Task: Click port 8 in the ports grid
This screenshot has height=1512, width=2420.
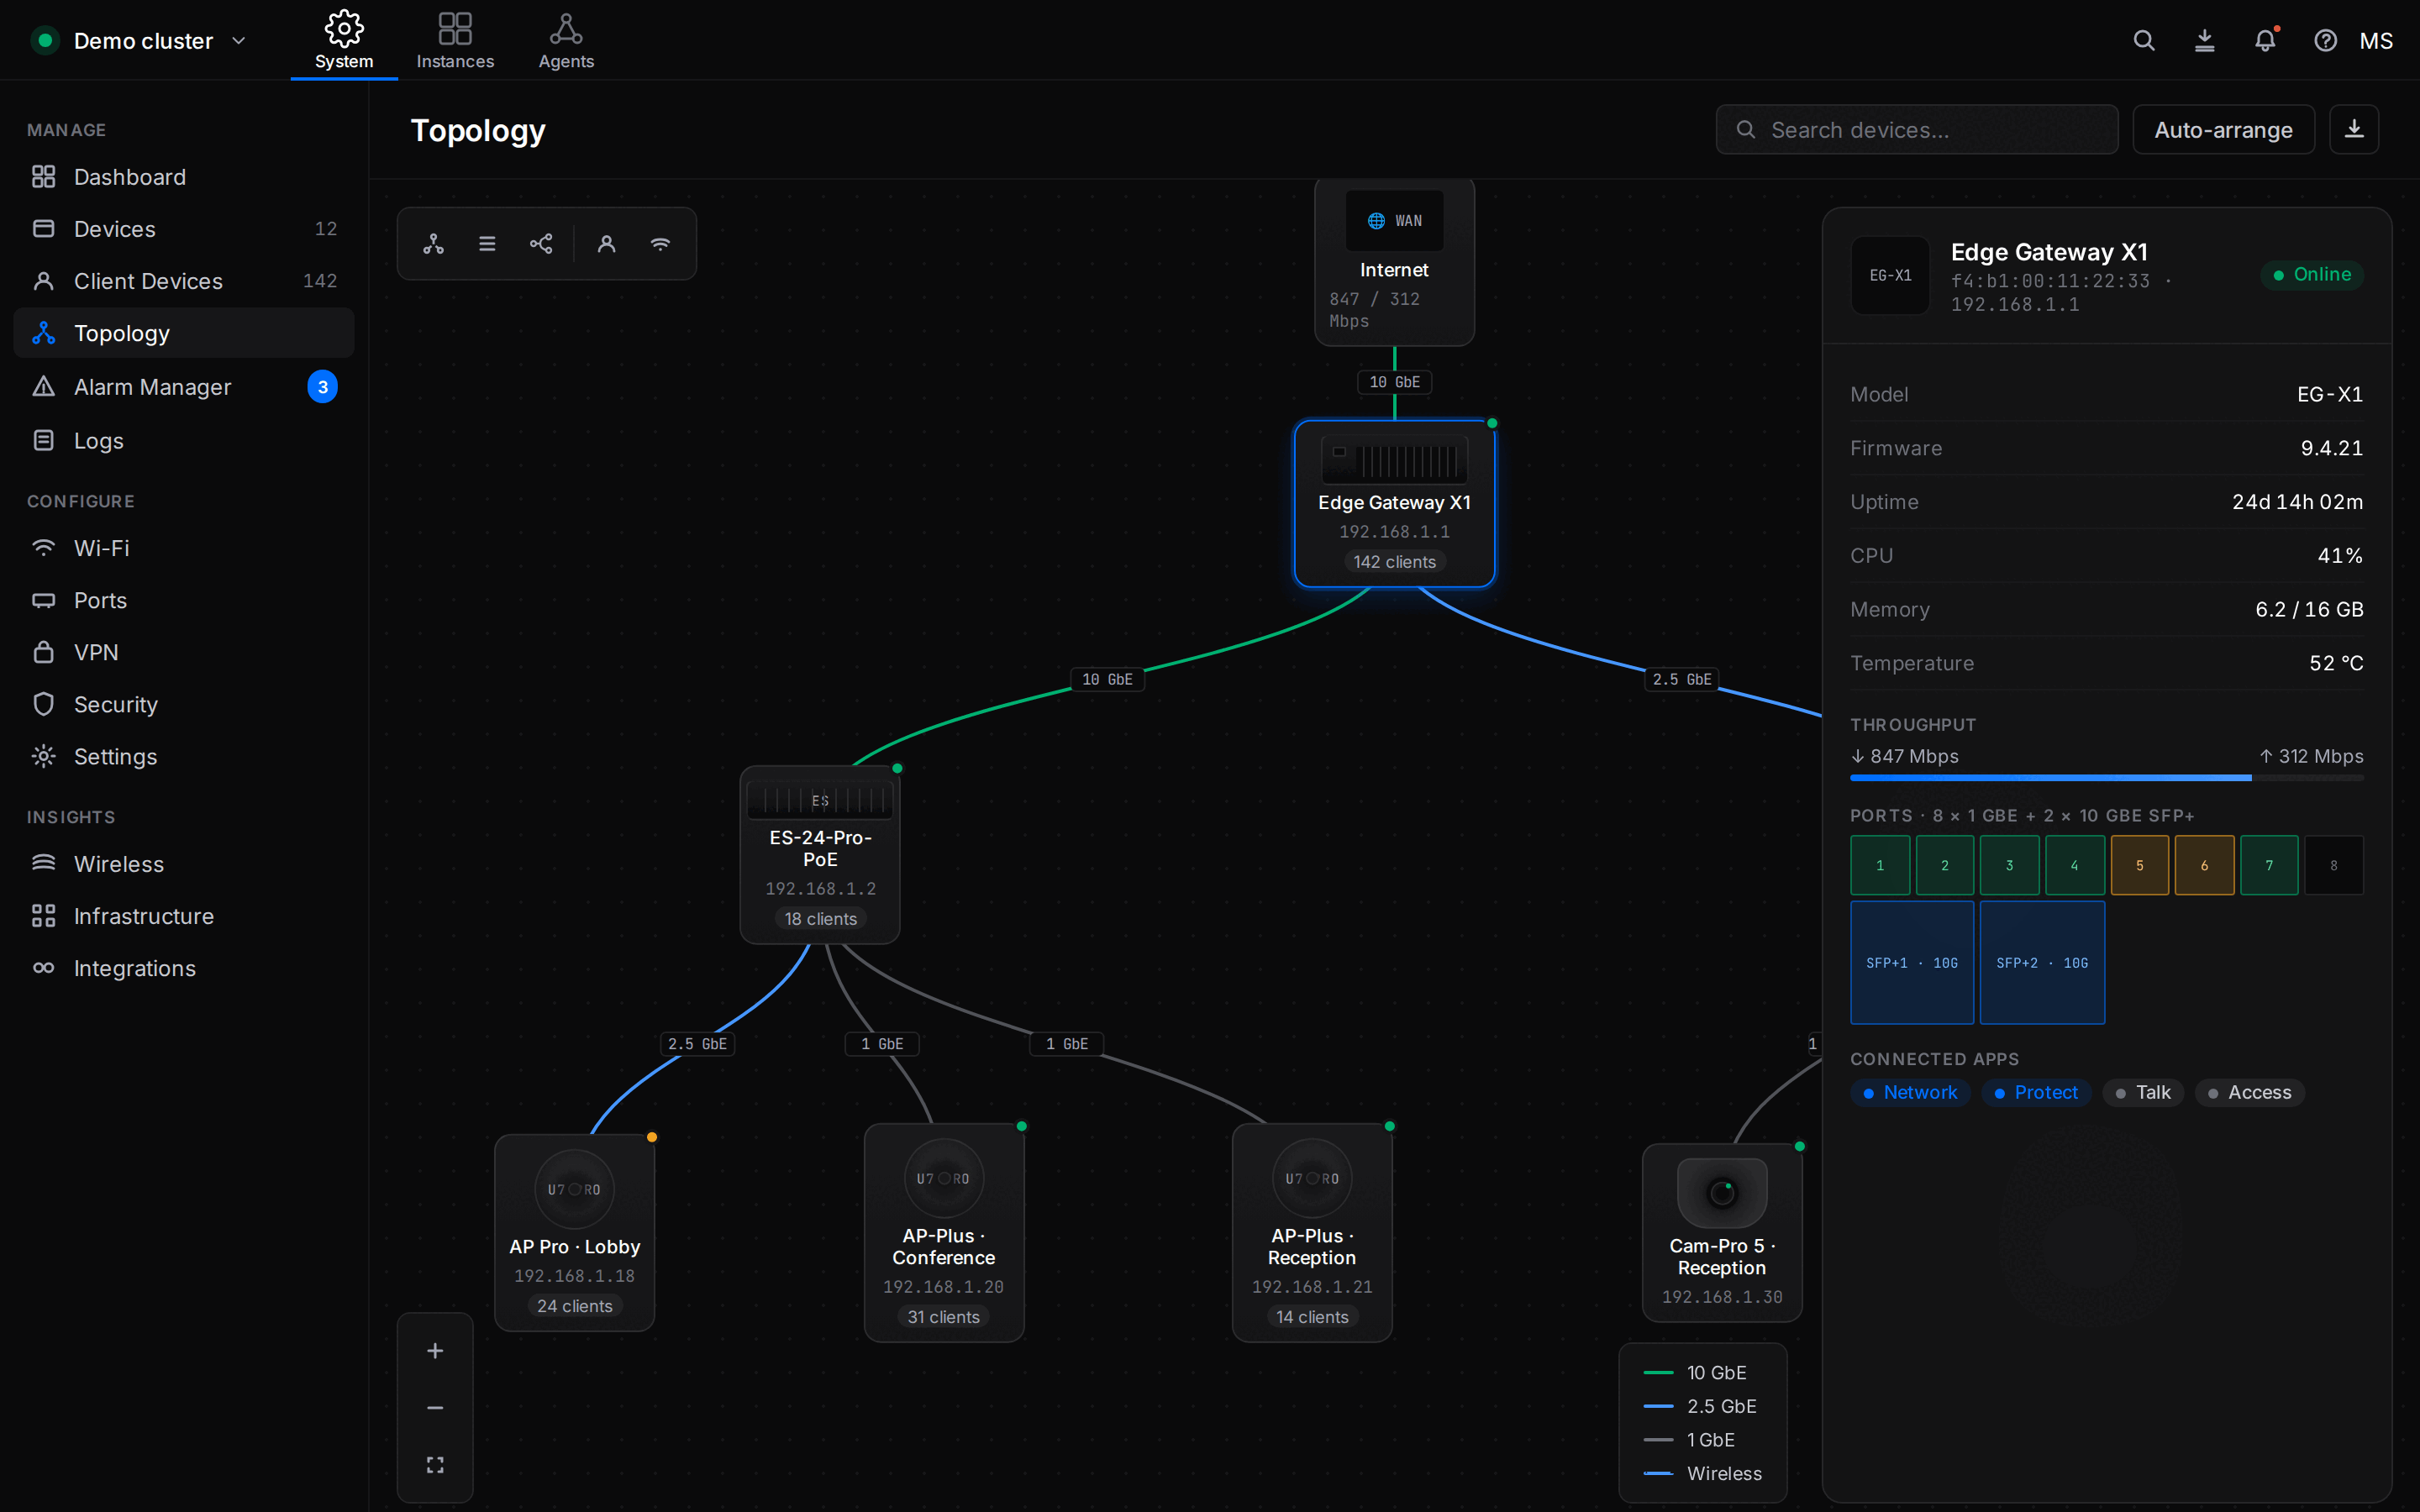Action: tap(2334, 865)
